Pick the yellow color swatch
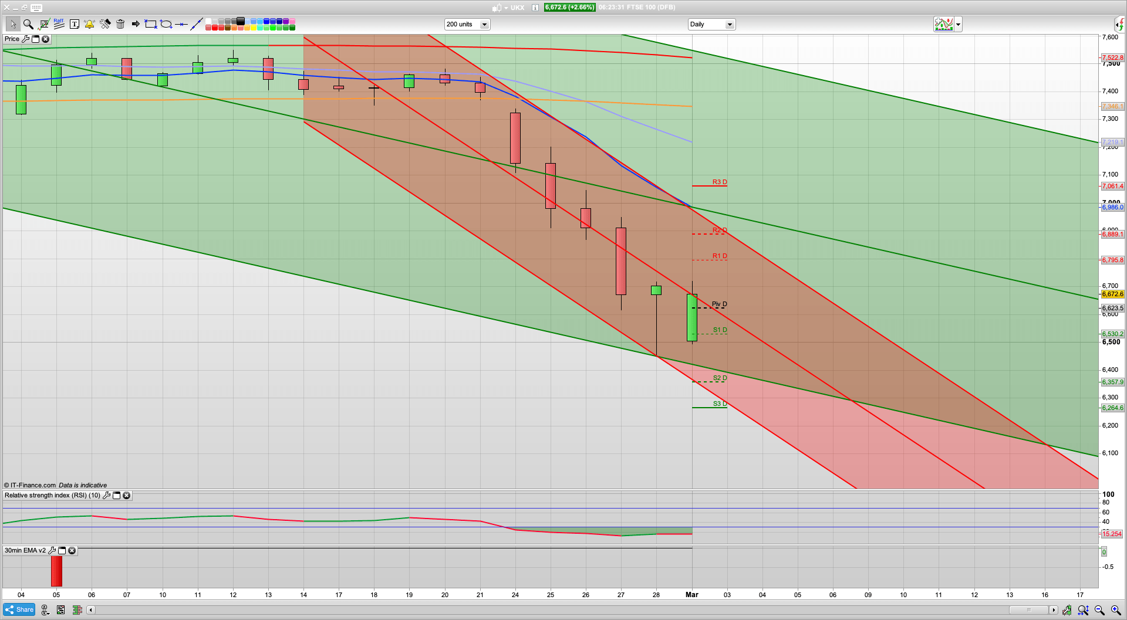The width and height of the screenshot is (1127, 620). pyautogui.click(x=253, y=28)
